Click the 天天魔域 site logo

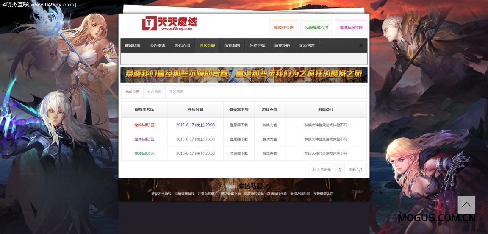[x=170, y=24]
